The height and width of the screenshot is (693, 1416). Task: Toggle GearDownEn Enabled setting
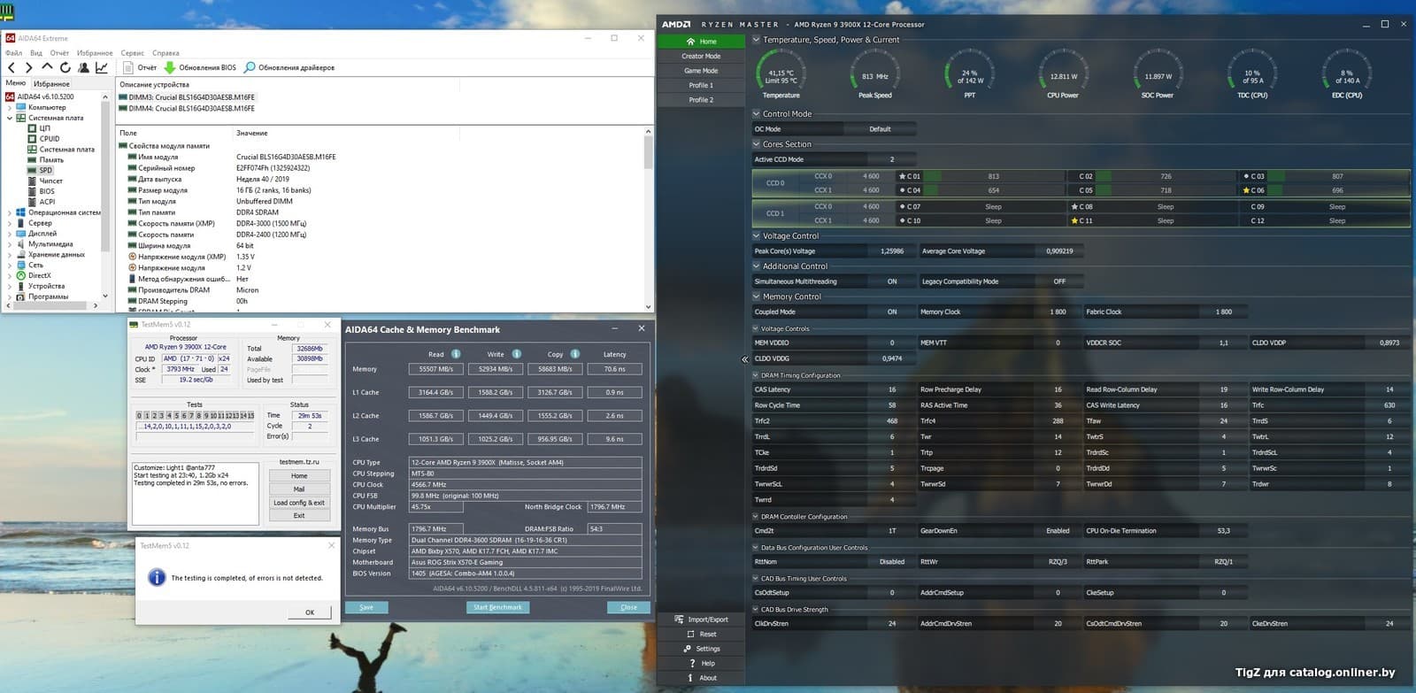tap(1058, 531)
